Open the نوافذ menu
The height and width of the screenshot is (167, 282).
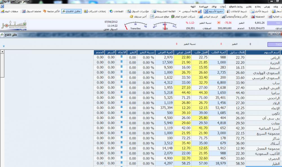point(214,6)
